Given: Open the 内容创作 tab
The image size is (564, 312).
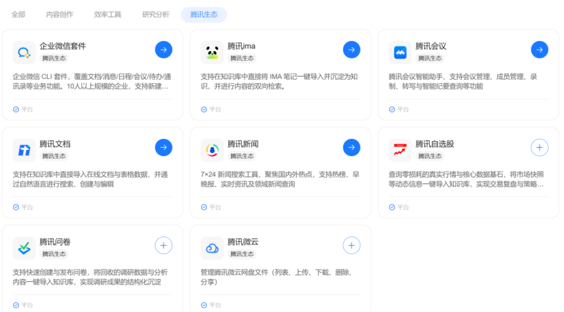Looking at the screenshot, I should (60, 15).
